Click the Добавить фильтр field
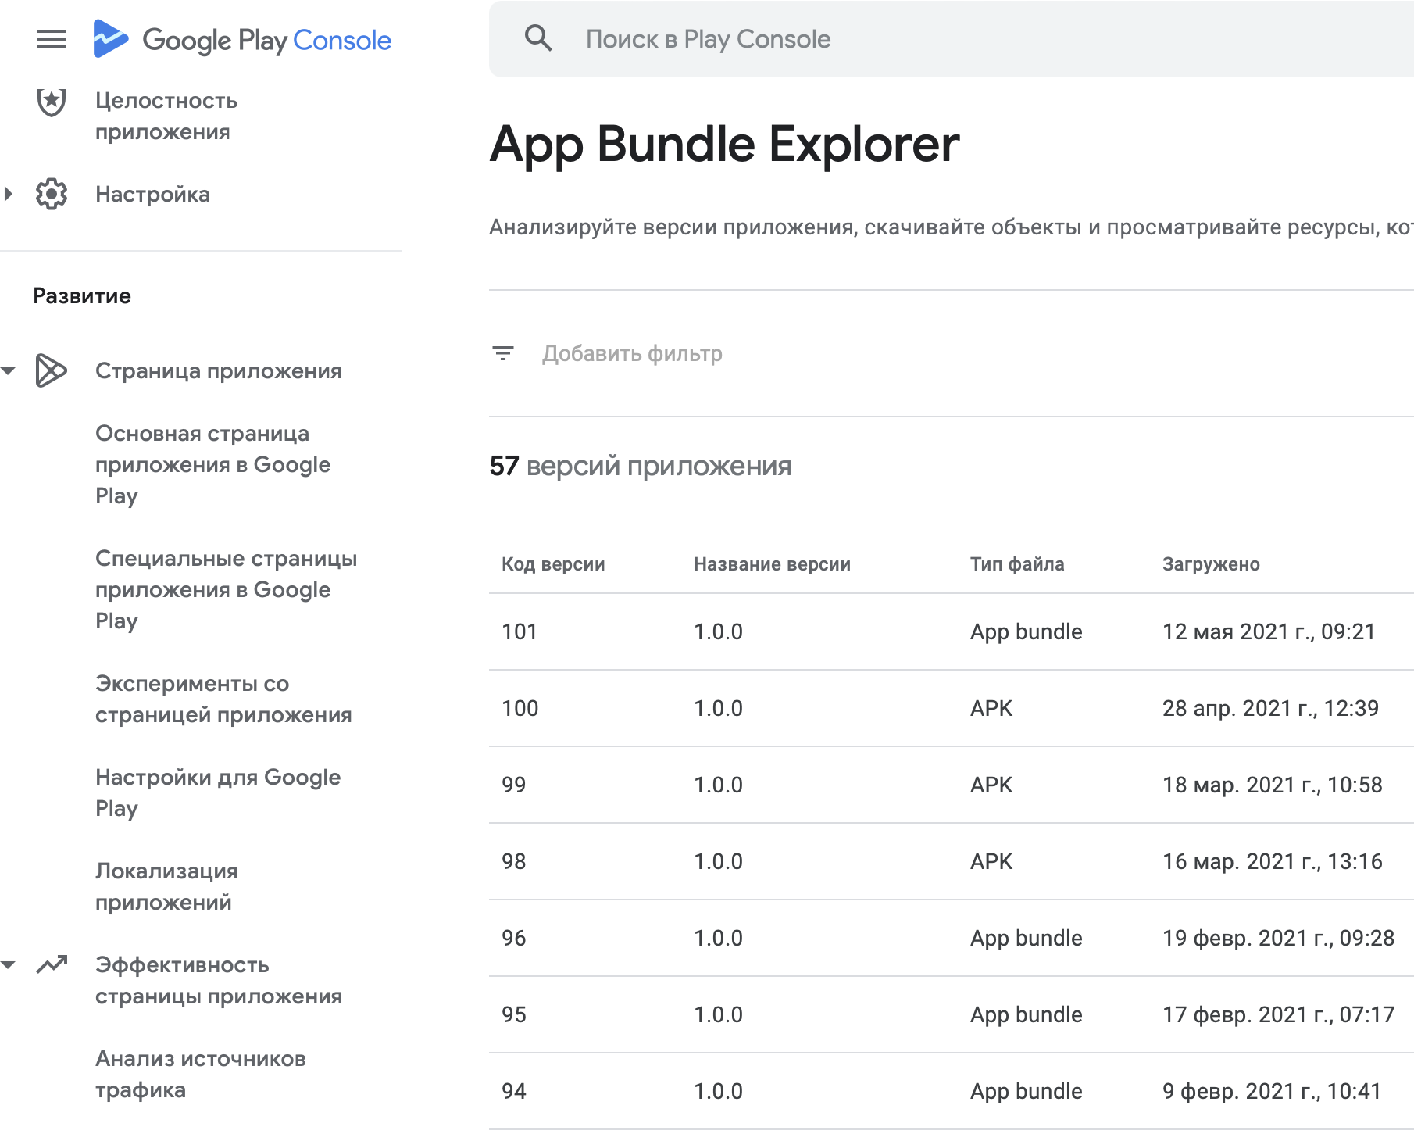 [x=632, y=353]
